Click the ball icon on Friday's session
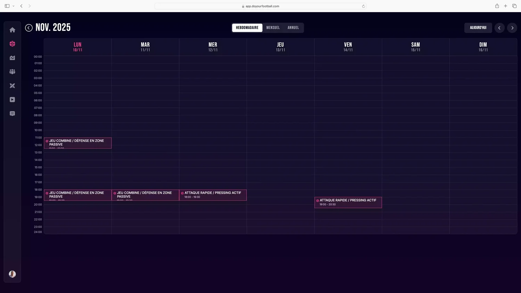 317,201
